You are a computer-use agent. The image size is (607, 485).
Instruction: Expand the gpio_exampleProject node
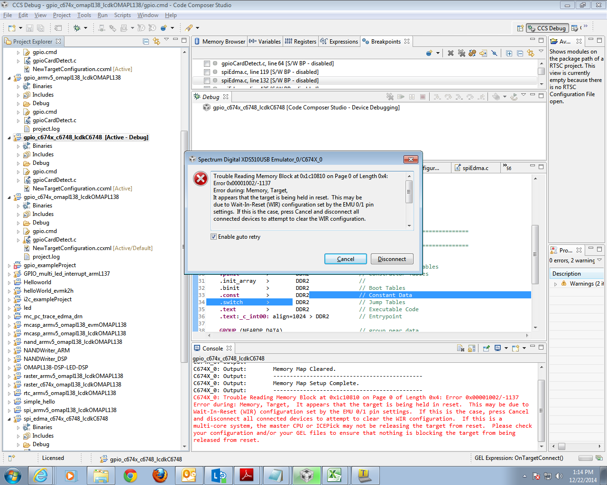click(x=9, y=266)
